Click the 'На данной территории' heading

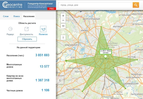coord(29,48)
